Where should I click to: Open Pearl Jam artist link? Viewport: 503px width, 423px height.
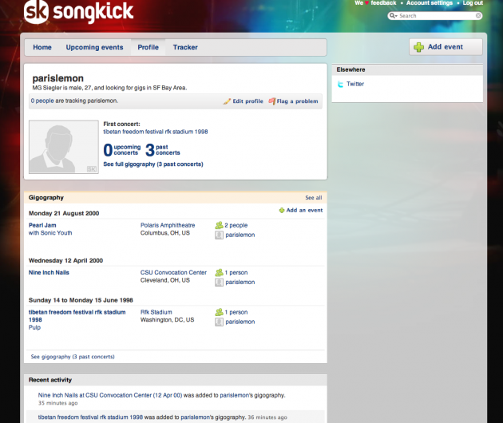tap(42, 225)
